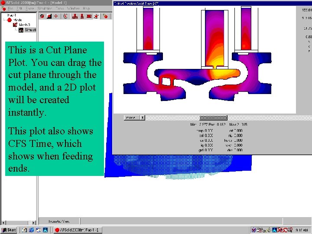Click the tree panel scroll right arrow
The height and width of the screenshot is (234, 312).
point(34,223)
